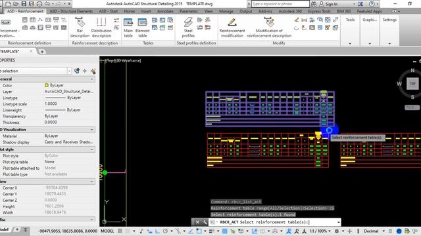The width and height of the screenshot is (421, 236).
Task: Expand the Tools panel dropdown
Action: pos(350,43)
